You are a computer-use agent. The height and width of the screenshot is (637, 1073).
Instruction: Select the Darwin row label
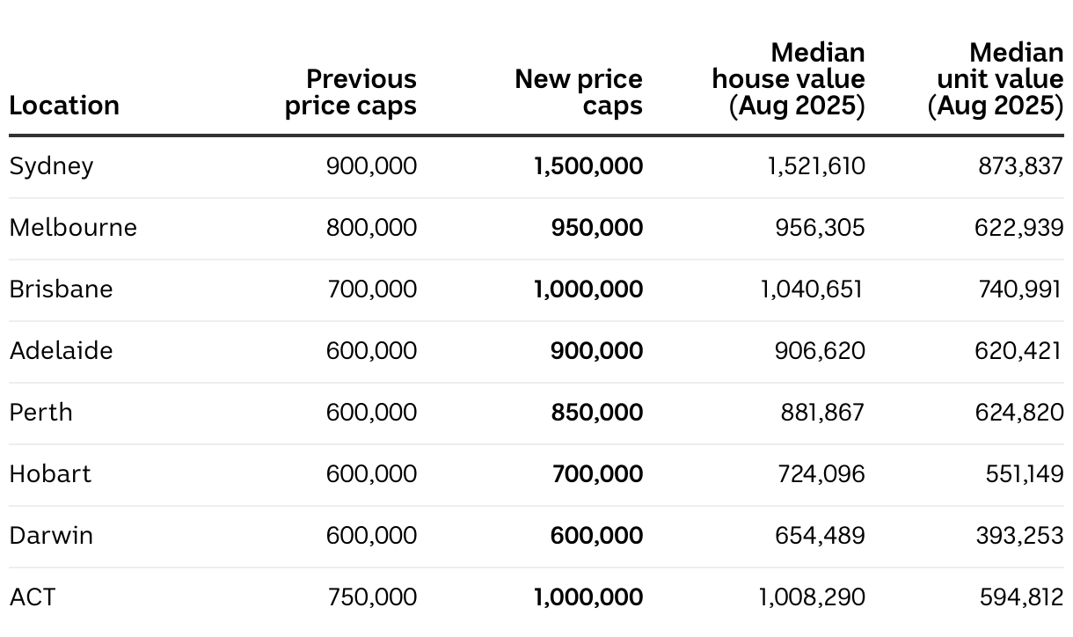coord(51,536)
